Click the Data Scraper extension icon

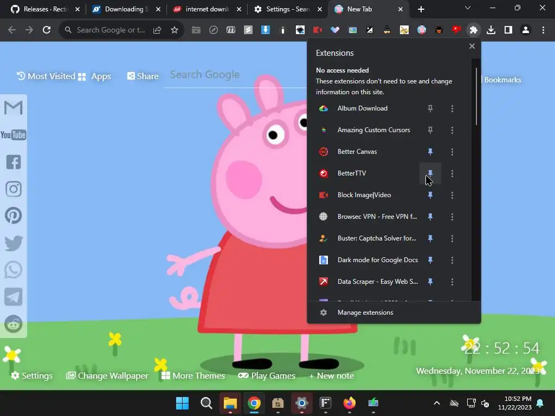[x=324, y=282]
